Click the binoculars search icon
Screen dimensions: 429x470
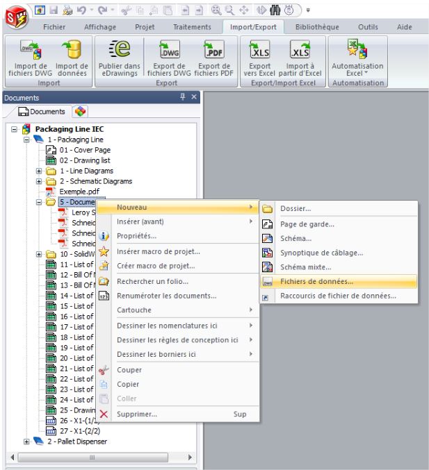pos(275,10)
